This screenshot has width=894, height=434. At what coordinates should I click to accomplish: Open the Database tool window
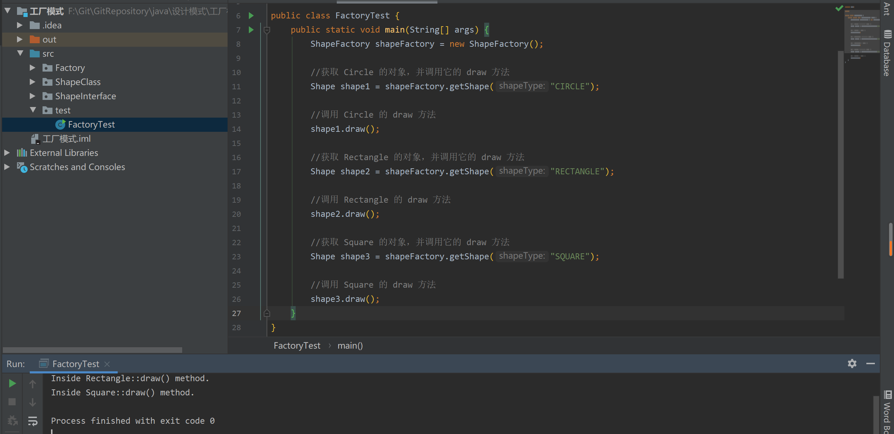coord(887,53)
